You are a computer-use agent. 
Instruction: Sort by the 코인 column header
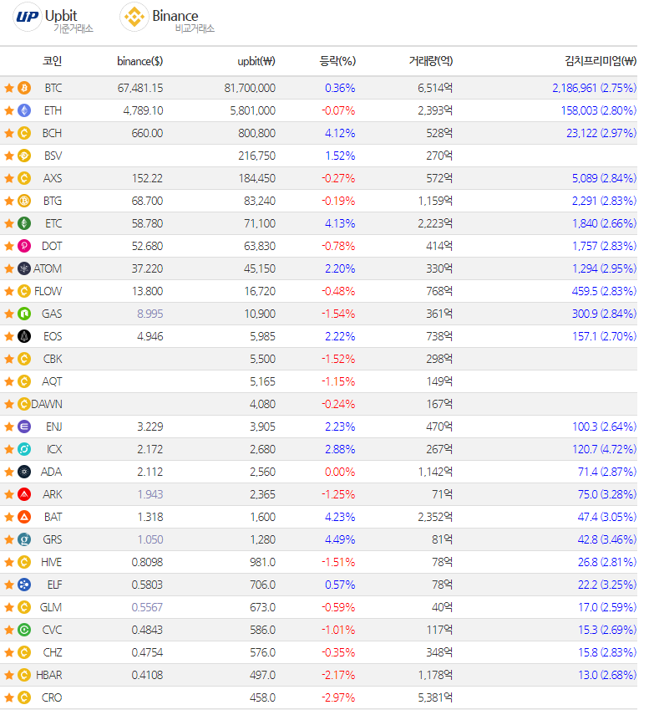tap(52, 61)
